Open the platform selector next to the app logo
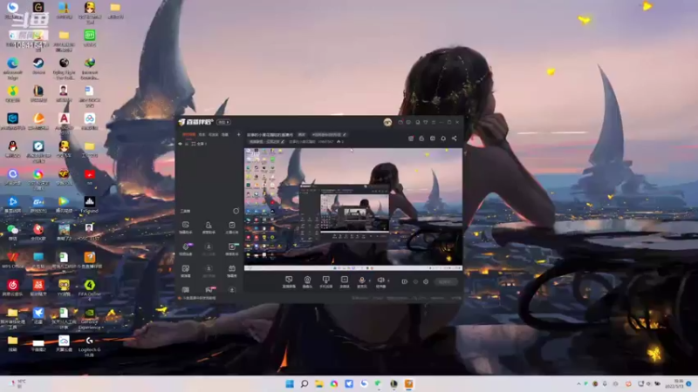The width and height of the screenshot is (698, 392). pyautogui.click(x=223, y=122)
